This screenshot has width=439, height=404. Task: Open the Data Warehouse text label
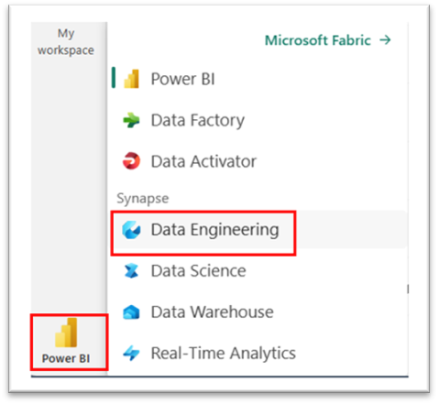(213, 312)
